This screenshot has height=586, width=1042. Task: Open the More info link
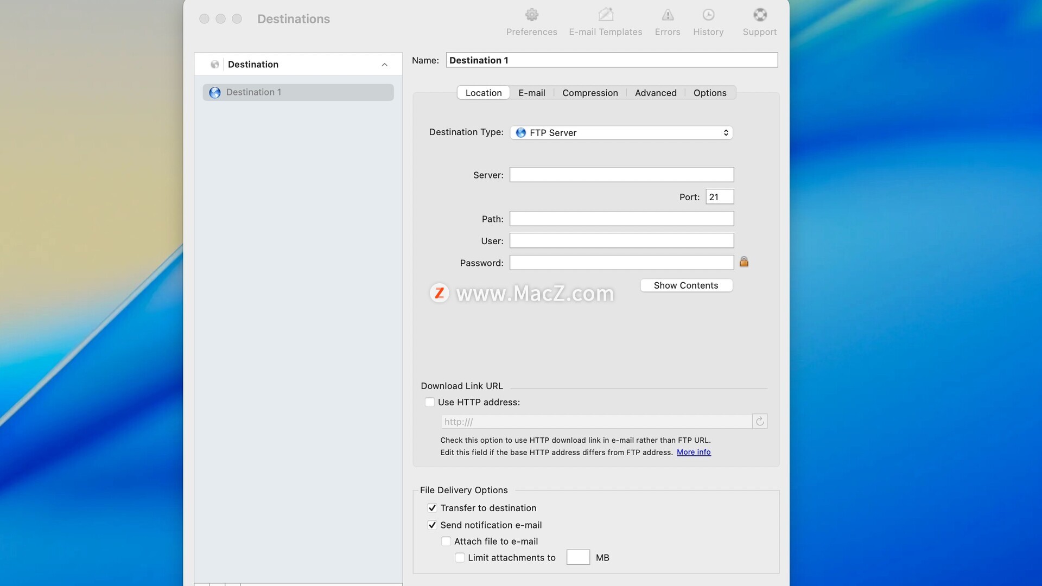pyautogui.click(x=694, y=452)
